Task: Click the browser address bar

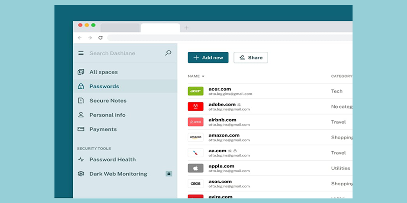Action: coord(230,38)
